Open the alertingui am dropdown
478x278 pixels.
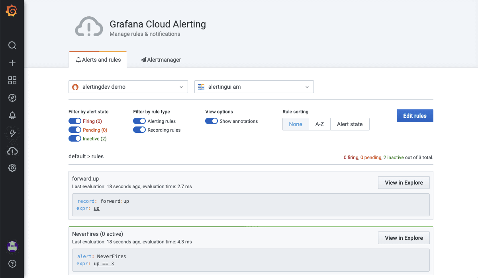click(254, 87)
